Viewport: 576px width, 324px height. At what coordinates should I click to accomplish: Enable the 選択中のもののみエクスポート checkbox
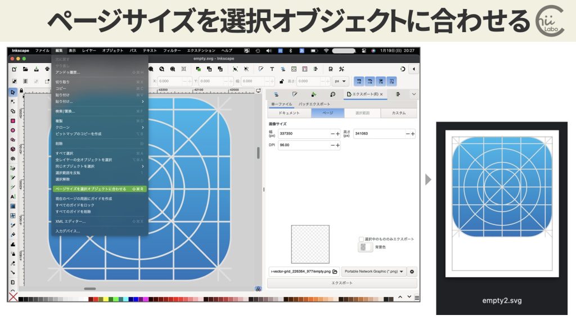point(361,239)
